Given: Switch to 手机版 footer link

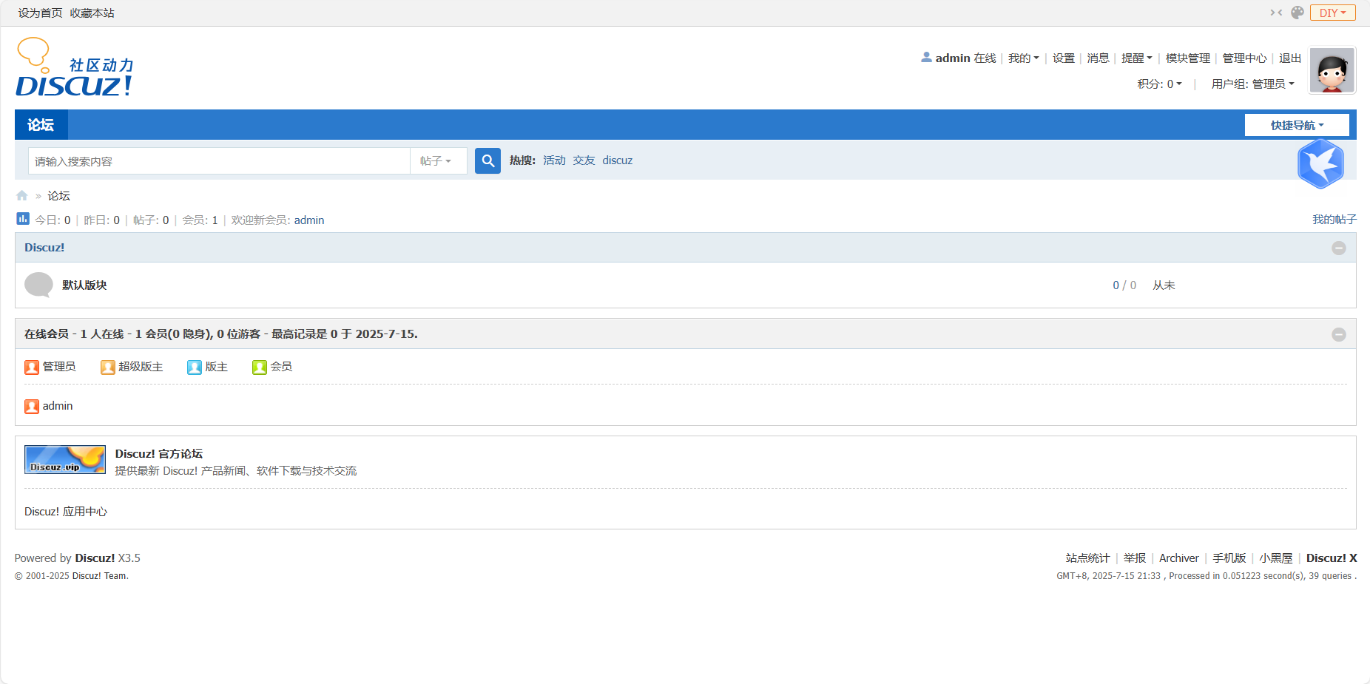Looking at the screenshot, I should 1229,558.
